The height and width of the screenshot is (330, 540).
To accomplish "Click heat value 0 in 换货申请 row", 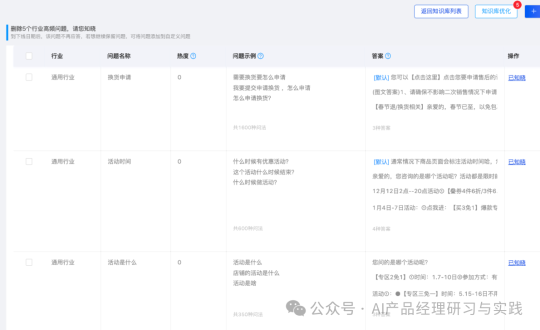I will [x=179, y=77].
